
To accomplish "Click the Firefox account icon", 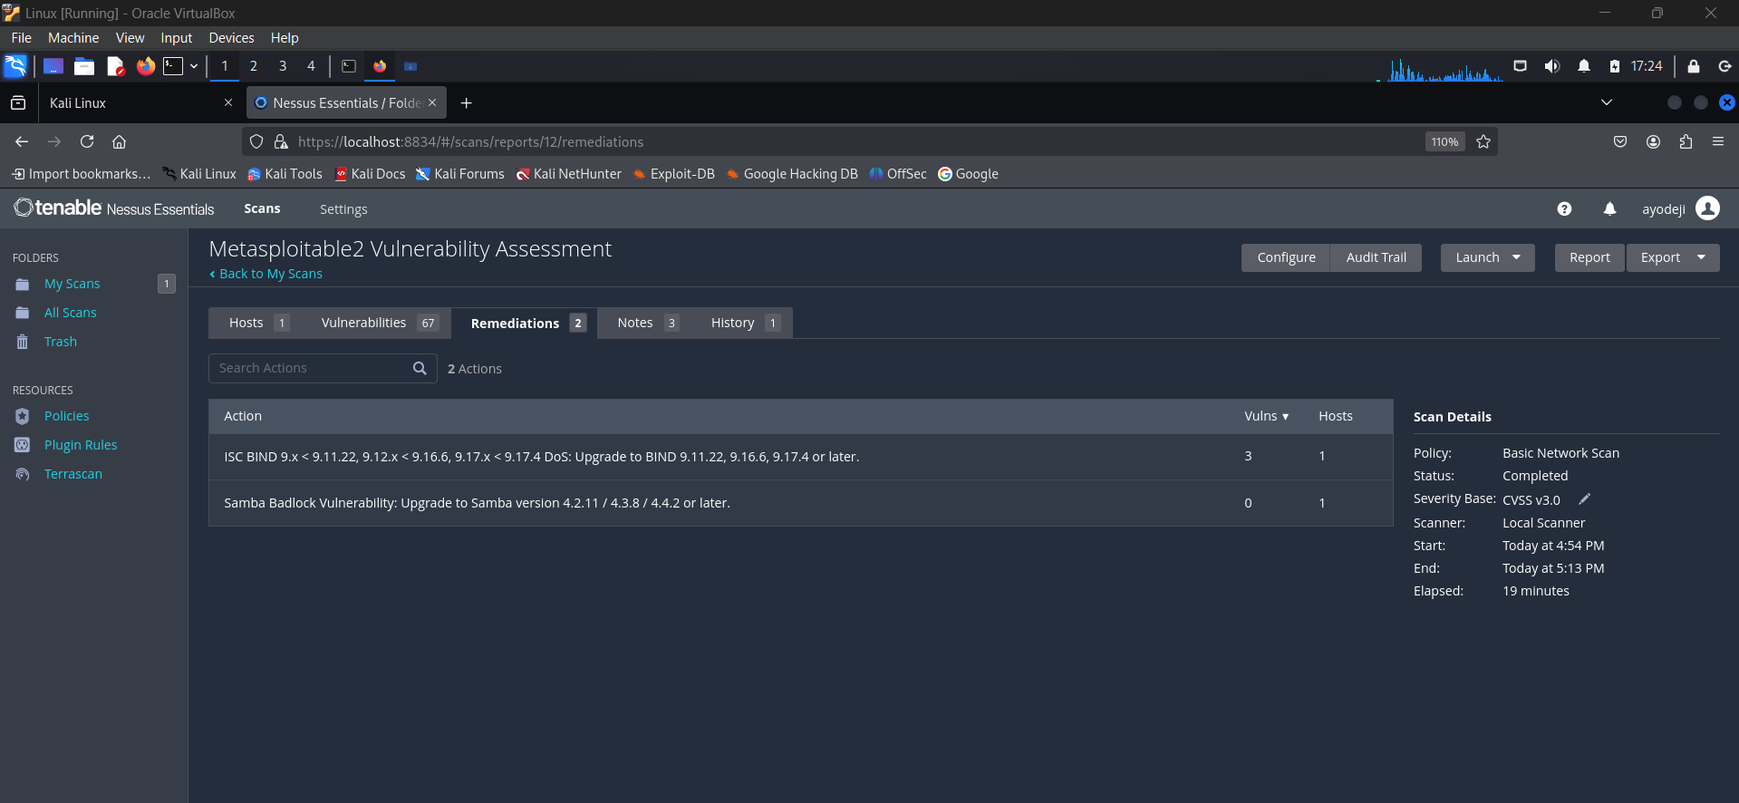I will (1653, 141).
